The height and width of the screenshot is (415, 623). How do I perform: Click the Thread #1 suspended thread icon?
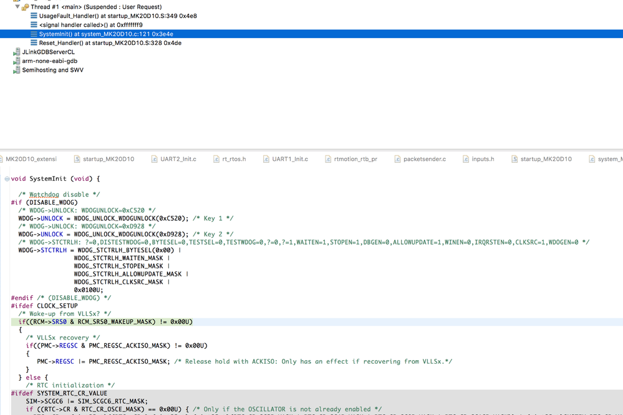pyautogui.click(x=25, y=7)
